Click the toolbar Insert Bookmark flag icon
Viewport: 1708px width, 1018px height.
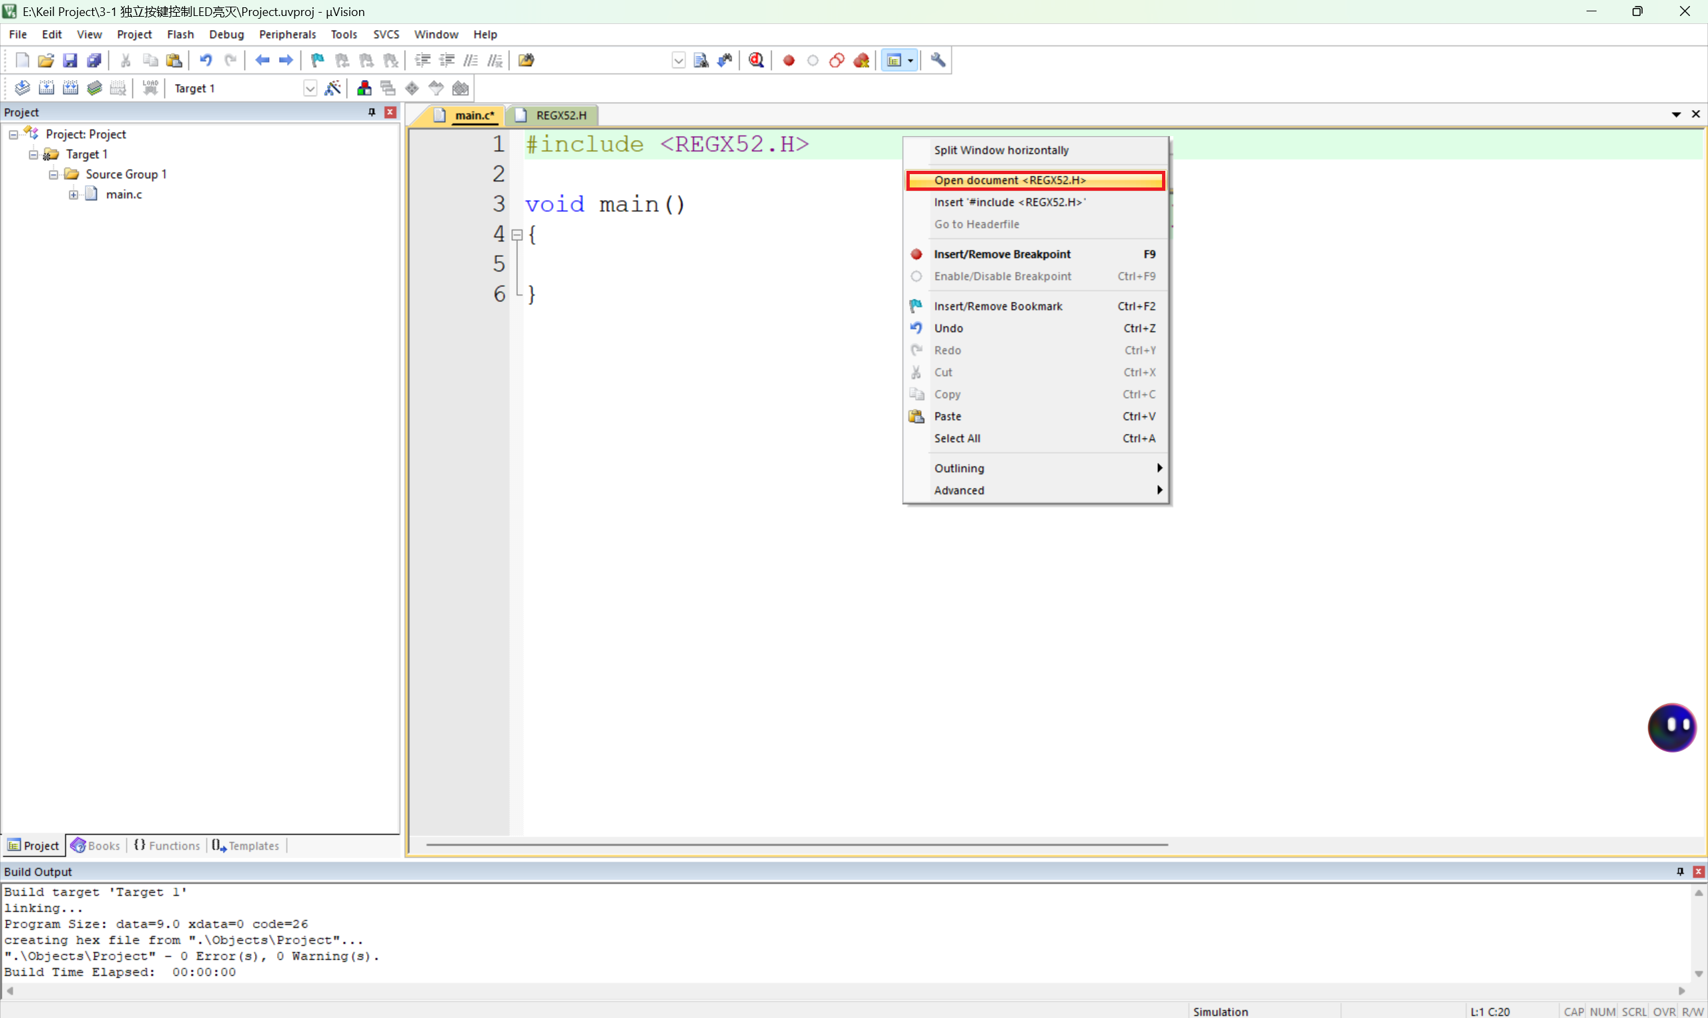point(317,60)
